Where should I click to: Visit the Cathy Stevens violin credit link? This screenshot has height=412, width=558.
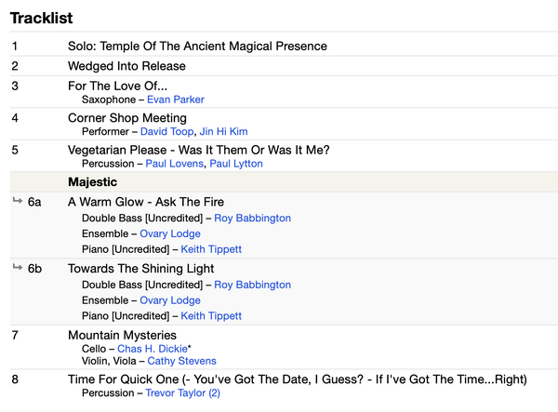181,361
